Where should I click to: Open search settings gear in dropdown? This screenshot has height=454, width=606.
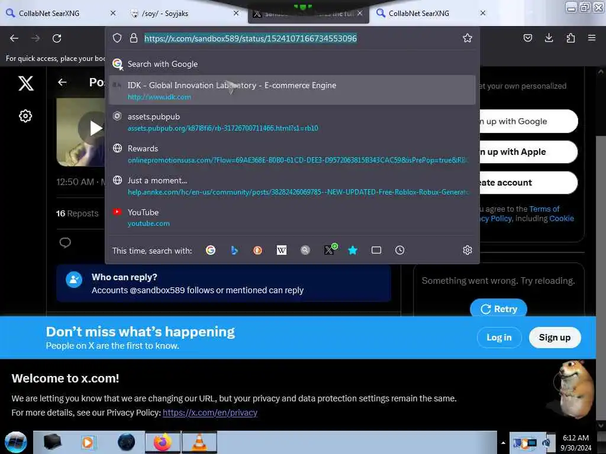point(468,250)
